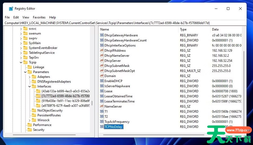Select the {43ab133a-b699-4ec0 interface key
The image size is (253, 145).
66,91
